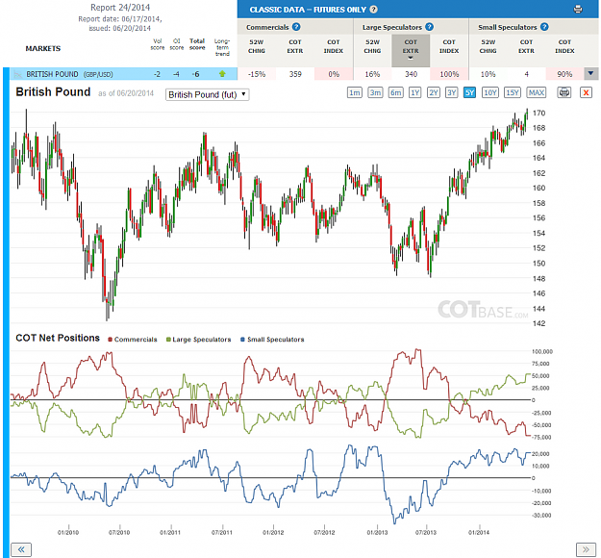Toggle Commercials series in COT legend
The height and width of the screenshot is (558, 601).
click(133, 340)
